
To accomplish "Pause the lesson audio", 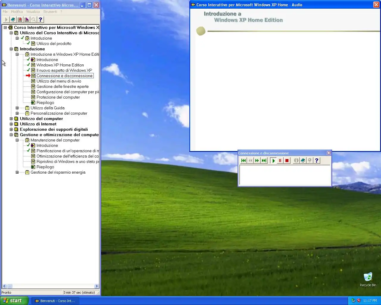I will (280, 161).
